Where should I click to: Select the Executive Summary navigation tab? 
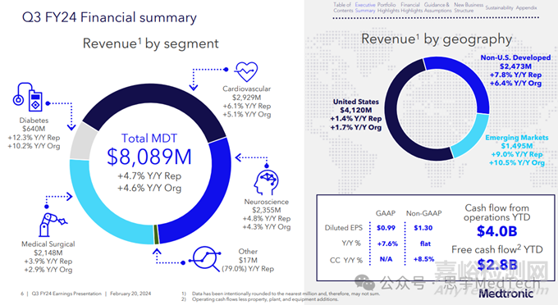pos(365,7)
